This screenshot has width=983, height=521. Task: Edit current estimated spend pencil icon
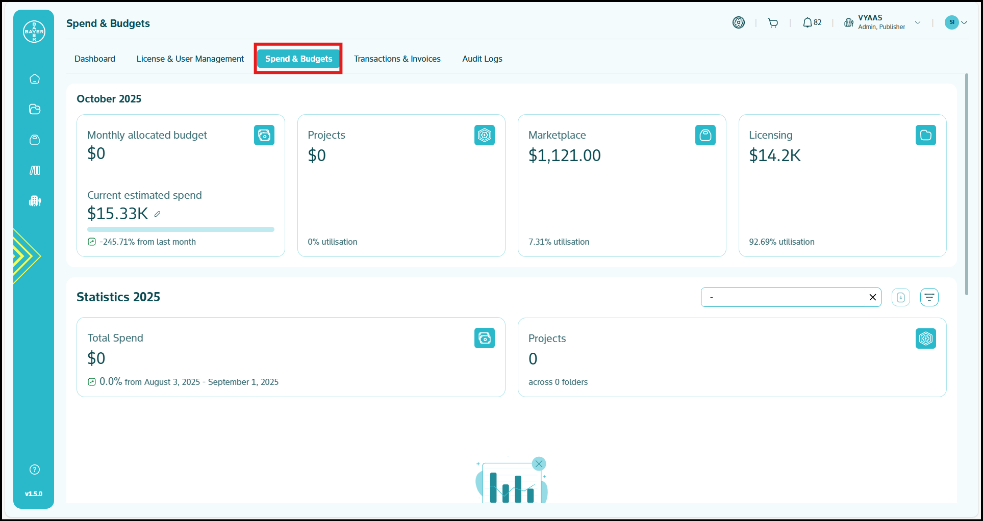coord(158,214)
